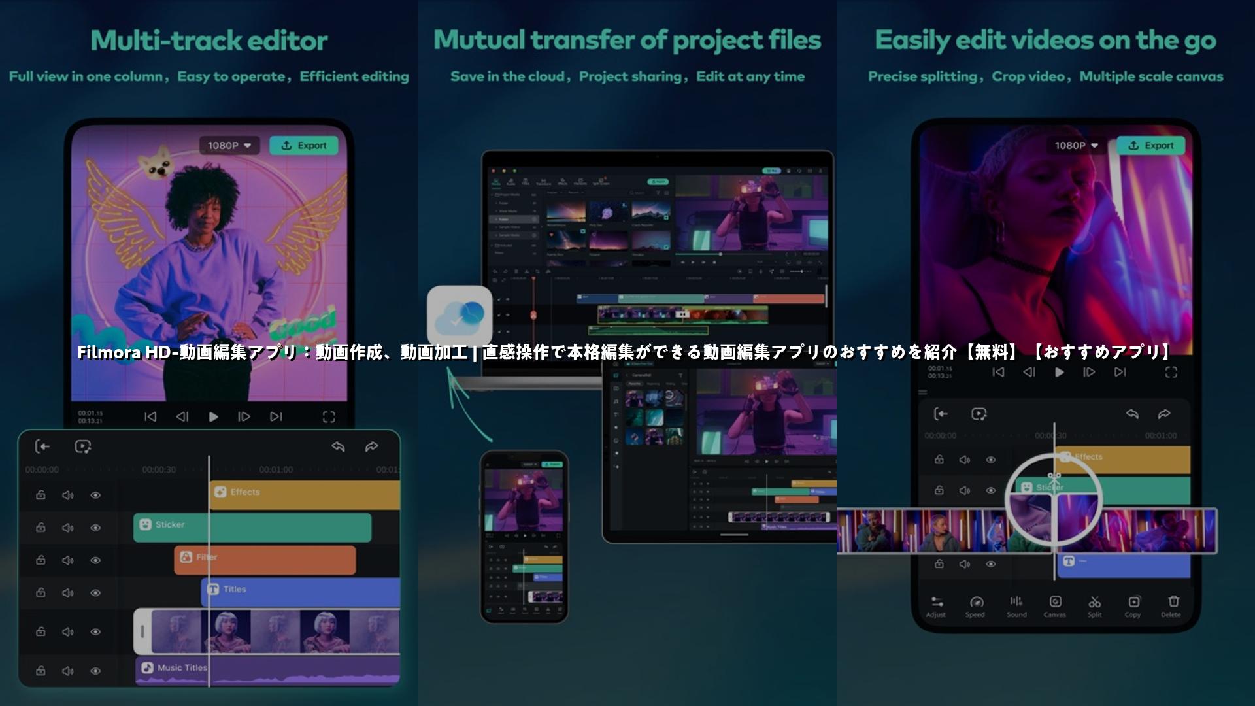The height and width of the screenshot is (706, 1255).
Task: Select the purple Music Titles audio clip
Action: click(x=267, y=671)
